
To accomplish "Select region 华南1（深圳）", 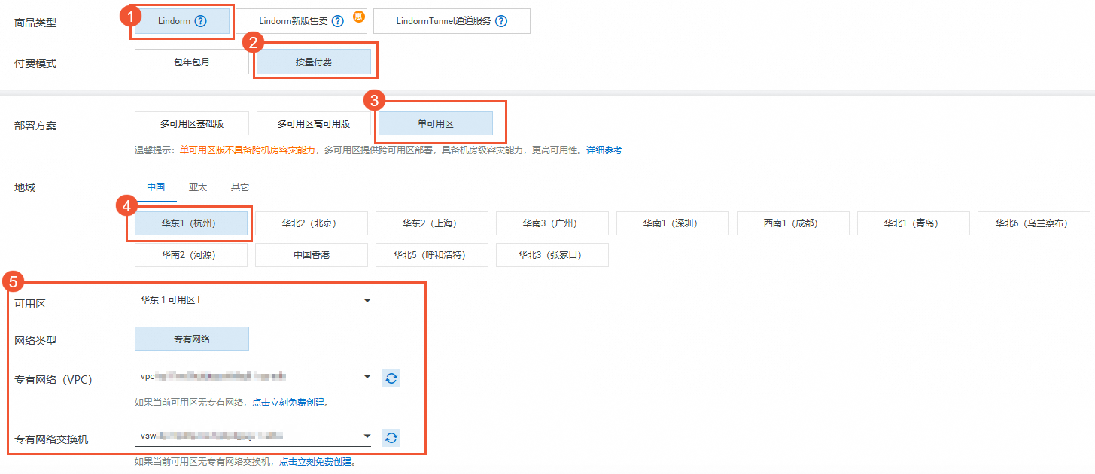I will (x=673, y=223).
